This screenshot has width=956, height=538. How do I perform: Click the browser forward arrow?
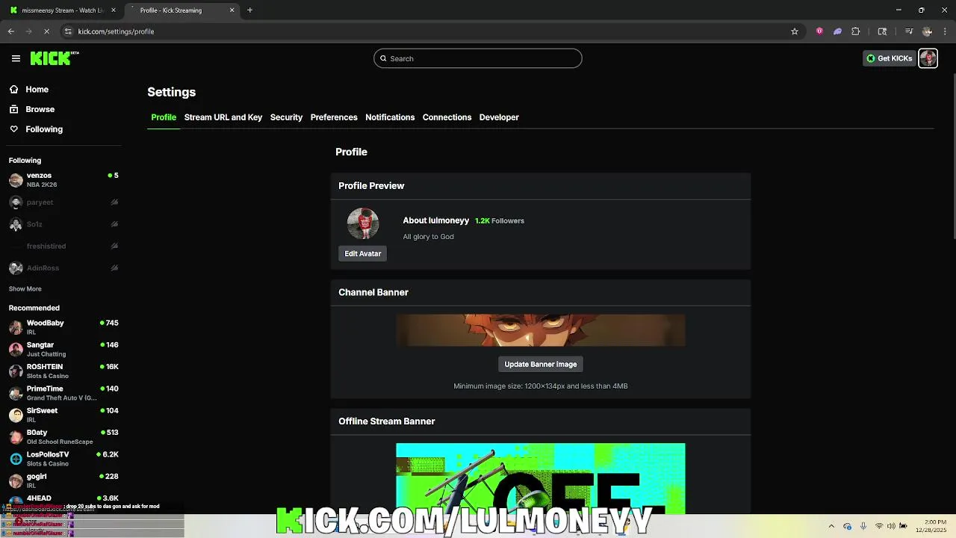(28, 31)
